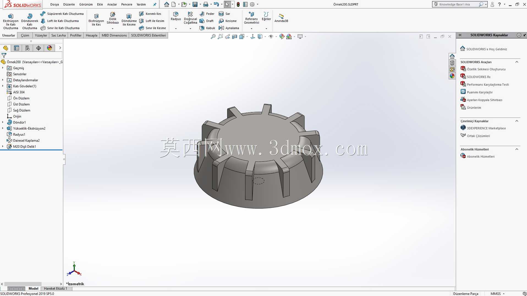Switch to the Hesapla tab
This screenshot has width=527, height=296.
(x=91, y=35)
